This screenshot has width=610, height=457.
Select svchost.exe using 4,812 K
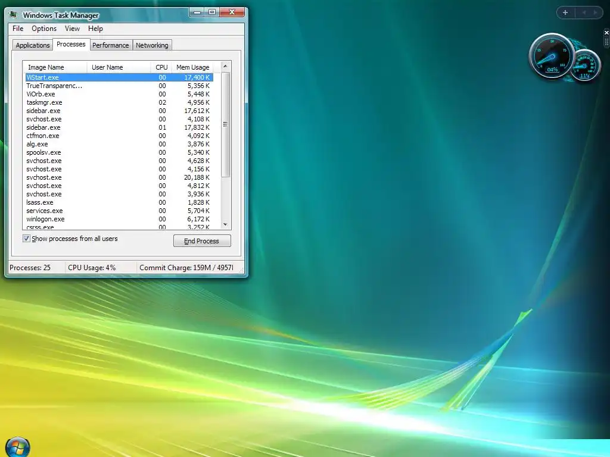(119, 186)
